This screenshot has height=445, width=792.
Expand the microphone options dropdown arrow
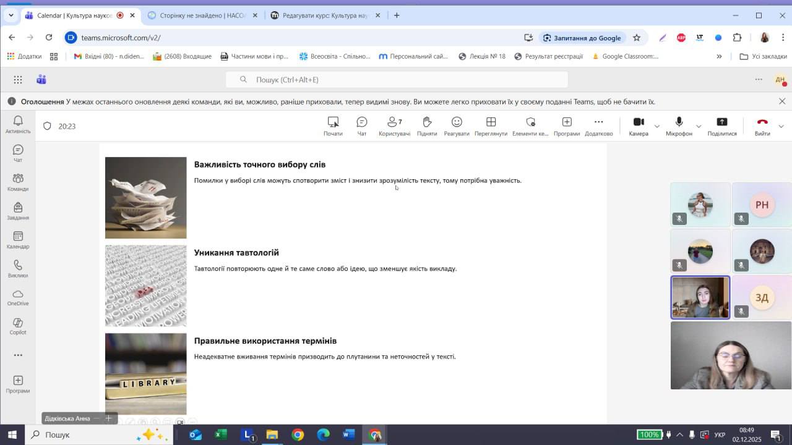(x=699, y=126)
